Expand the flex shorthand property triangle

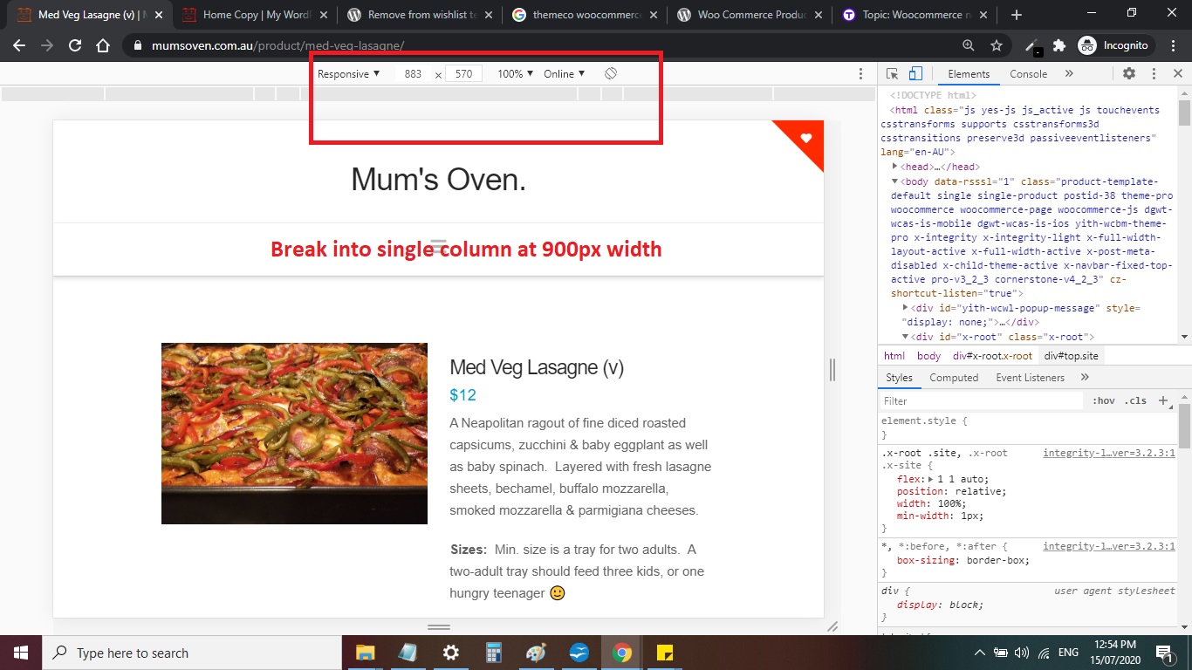click(x=929, y=478)
